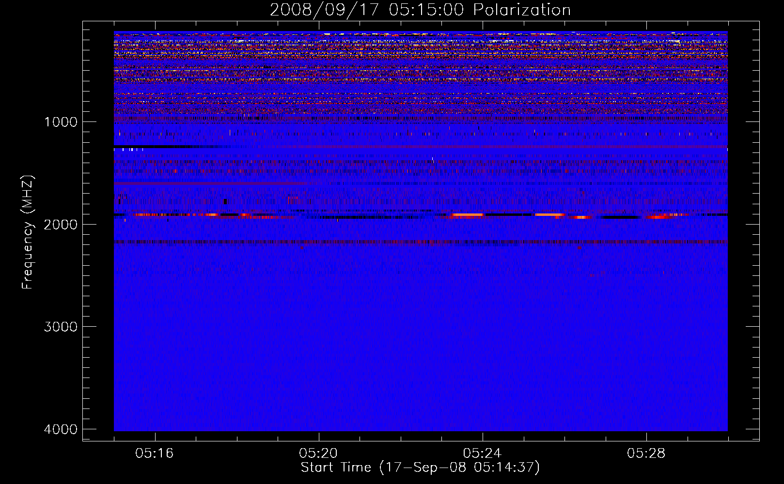This screenshot has height=484, width=784.
Task: Click the bright orange burst just before 05:24
Action: (467, 214)
